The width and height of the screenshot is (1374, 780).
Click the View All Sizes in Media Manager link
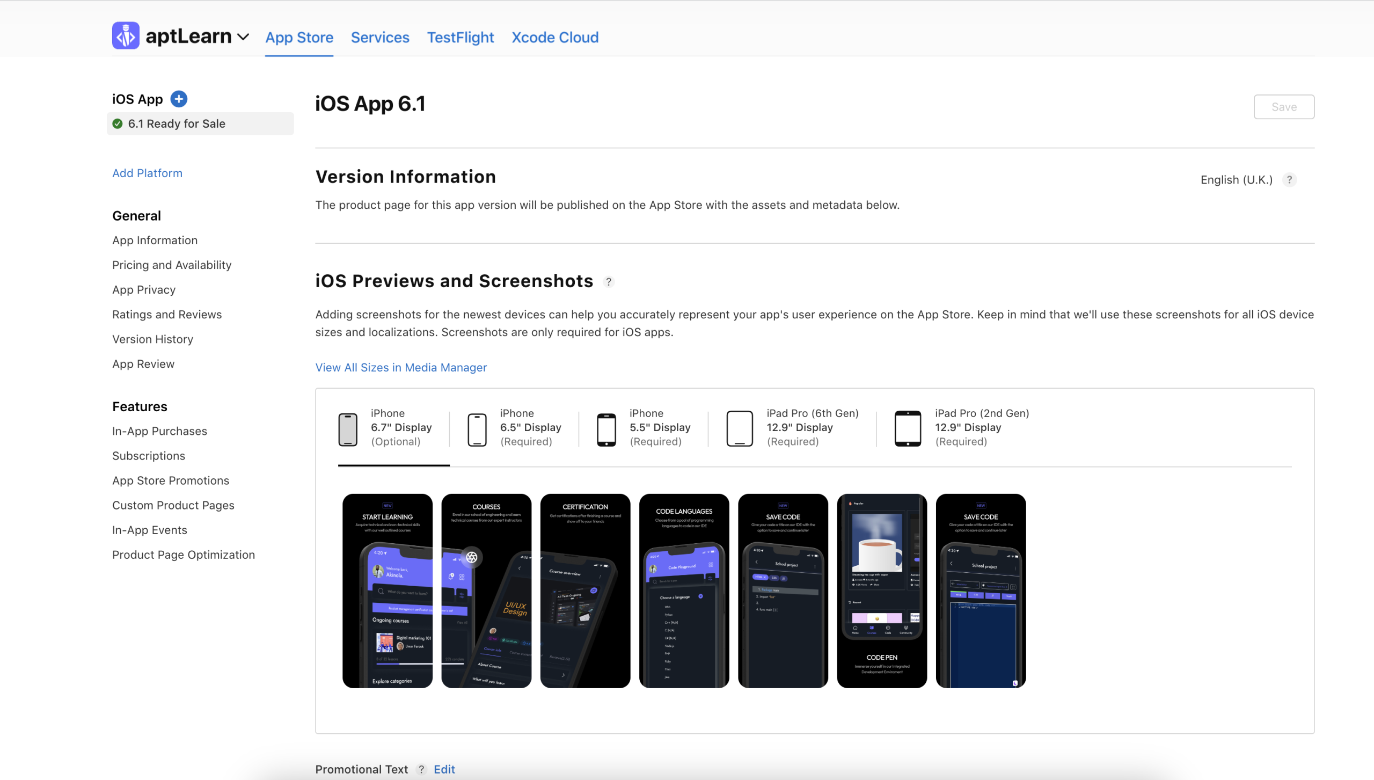[401, 367]
